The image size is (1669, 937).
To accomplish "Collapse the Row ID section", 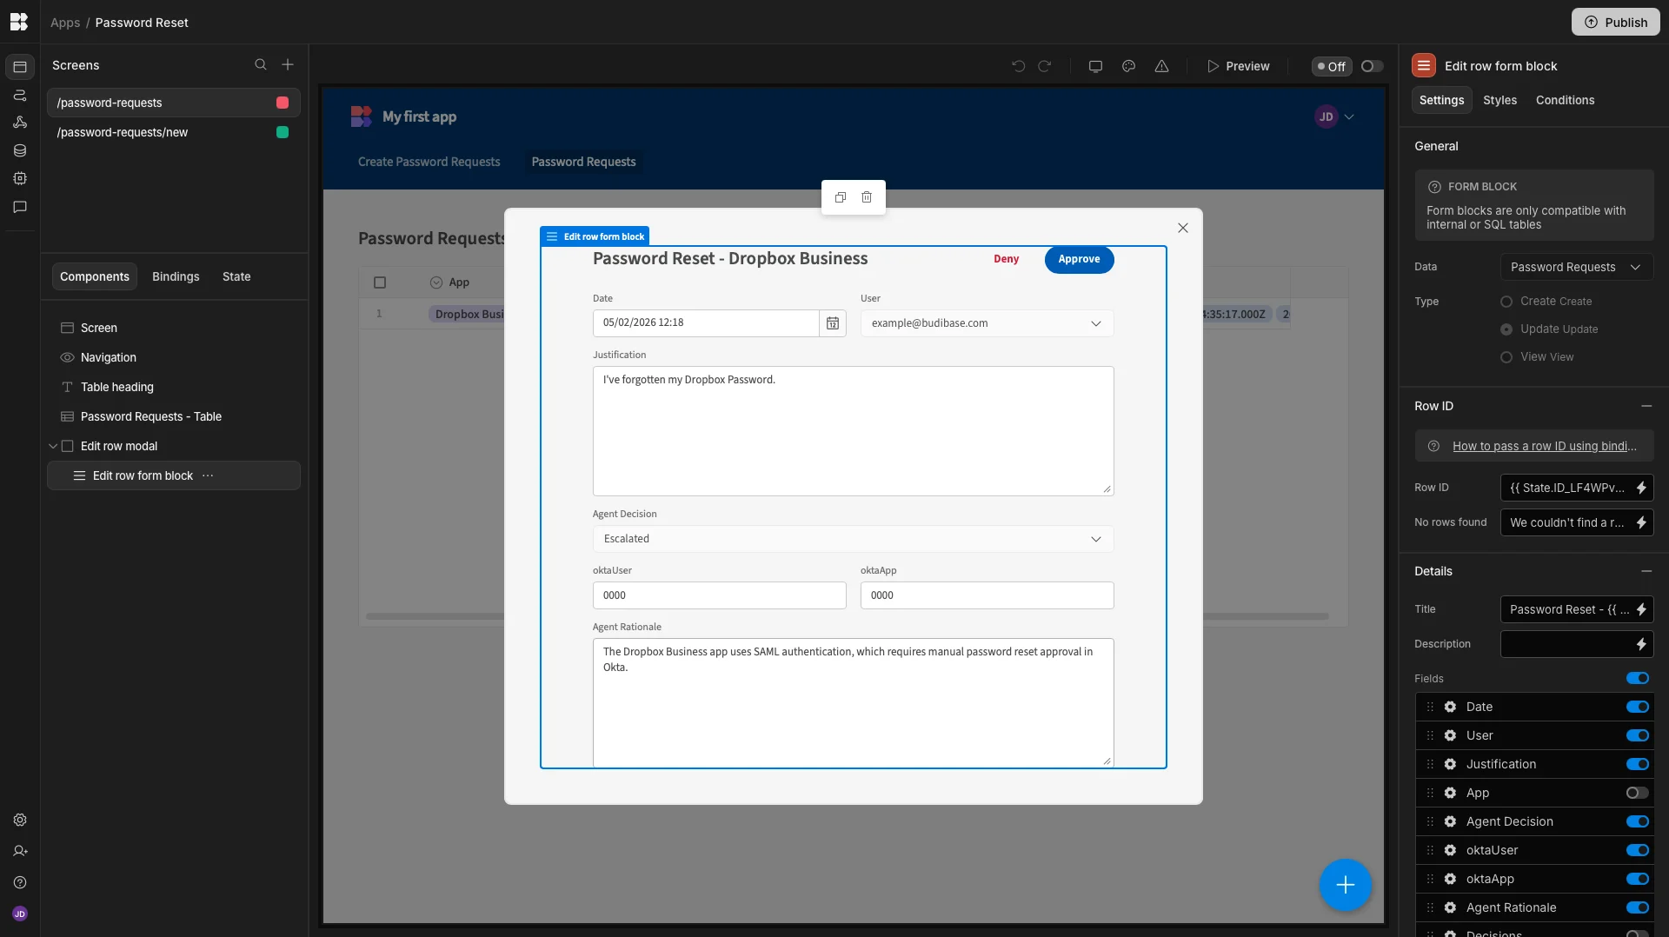I will click(1646, 406).
